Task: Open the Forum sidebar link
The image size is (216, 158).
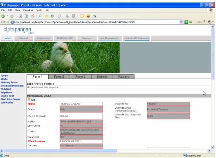Action: (x=5, y=76)
